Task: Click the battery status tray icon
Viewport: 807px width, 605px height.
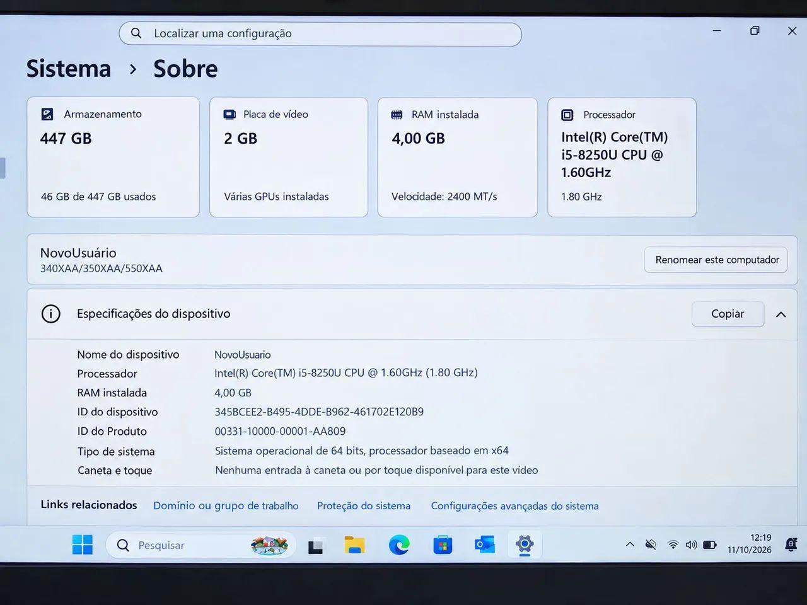Action: 710,544
